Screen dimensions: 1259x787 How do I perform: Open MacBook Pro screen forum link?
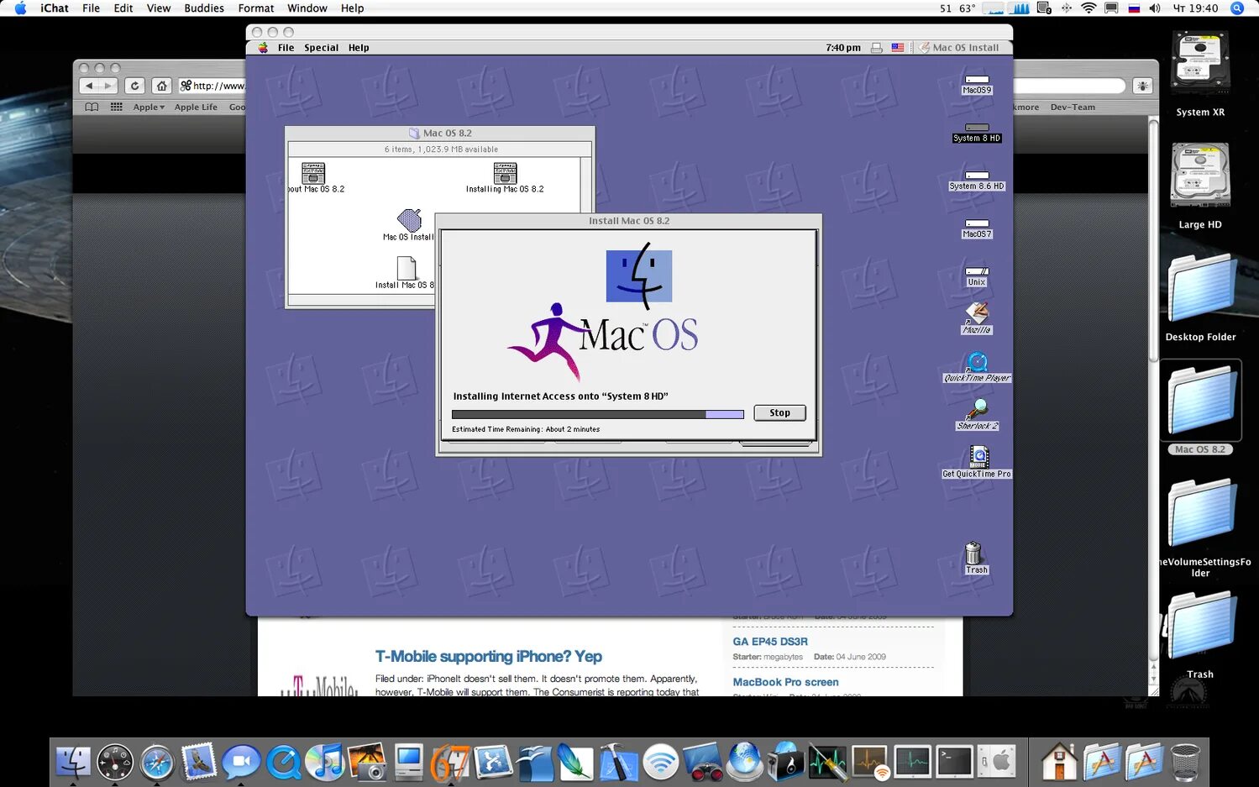coord(785,682)
